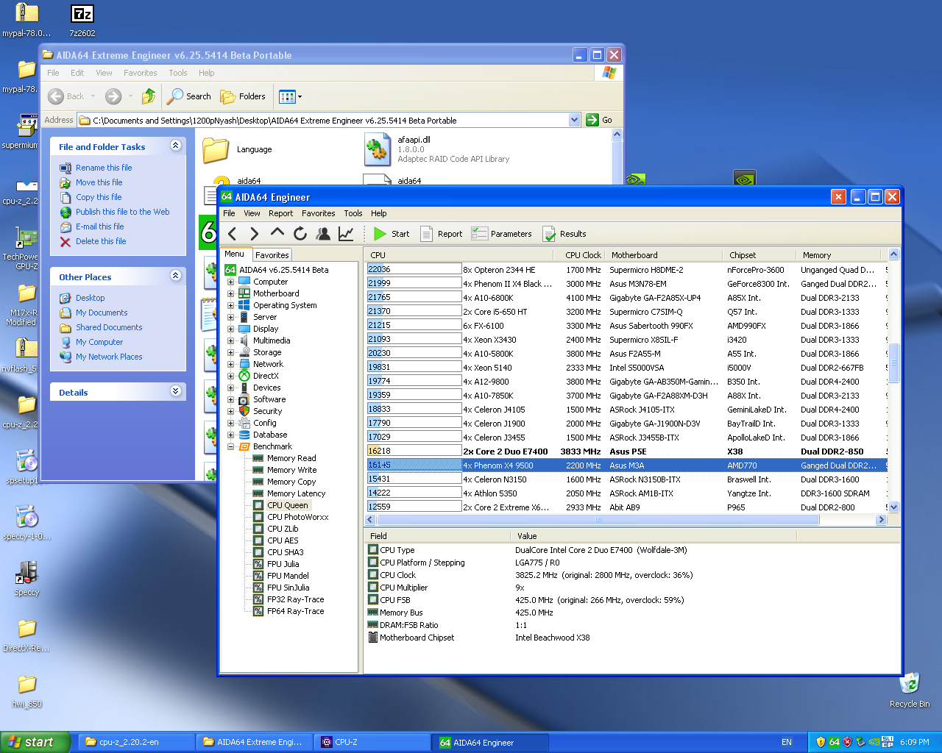Select the 2x Core 2 Duo E7400 result row
The height and width of the screenshot is (753, 942).
pyautogui.click(x=627, y=452)
